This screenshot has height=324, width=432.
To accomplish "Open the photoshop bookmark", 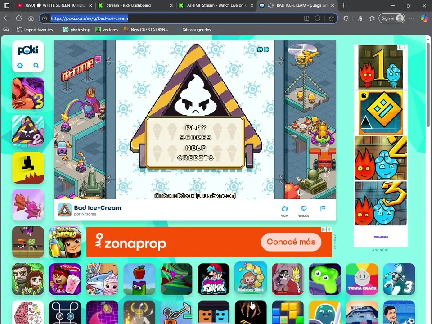I will coord(76,30).
